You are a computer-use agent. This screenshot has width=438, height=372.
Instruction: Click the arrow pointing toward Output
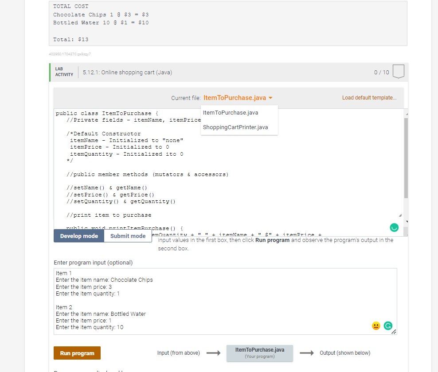coord(306,353)
